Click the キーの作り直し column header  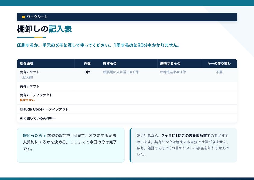point(219,63)
